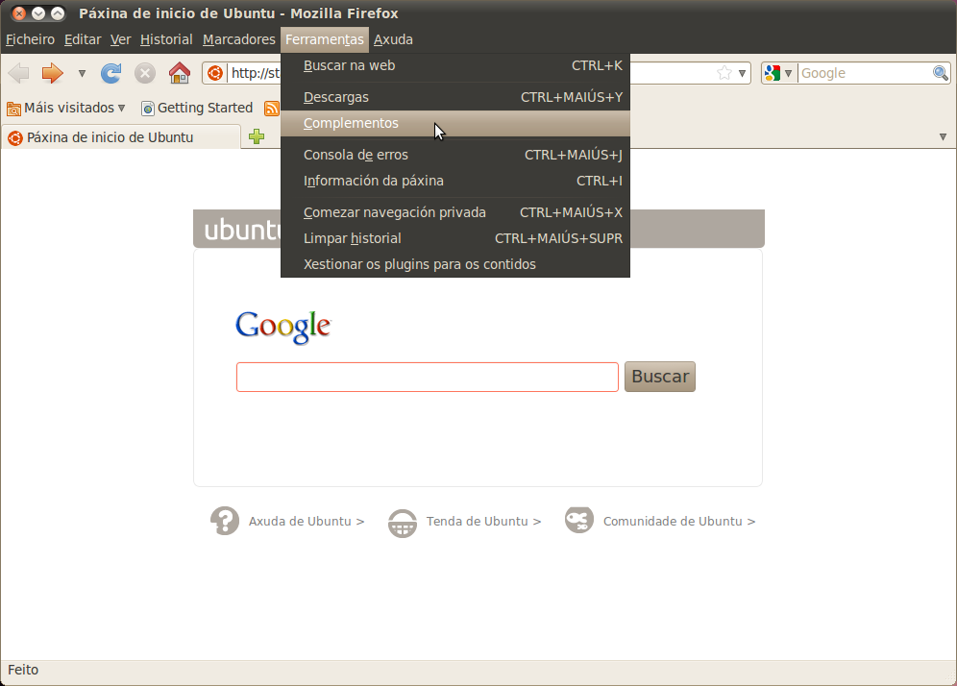
Task: Open the list all tabs dropdown arrow
Action: 943,136
